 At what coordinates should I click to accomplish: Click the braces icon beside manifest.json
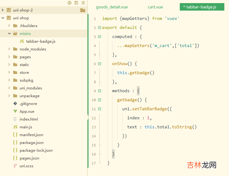point(15,135)
